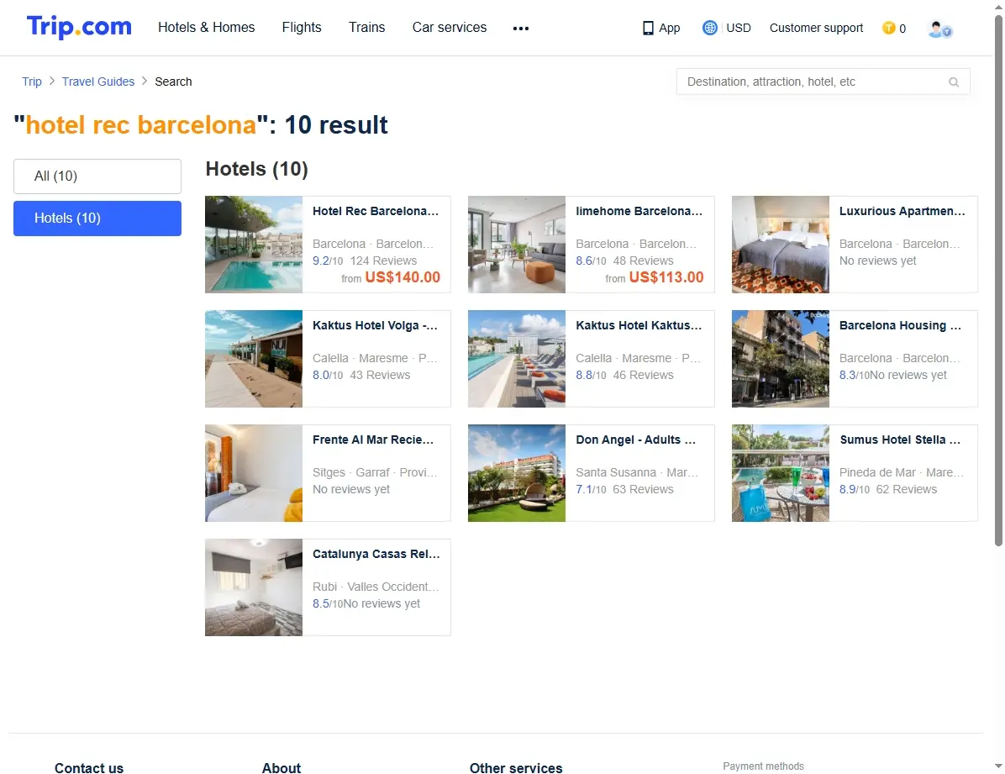Click the Other services footer heading
The height and width of the screenshot is (774, 1005).
(516, 767)
